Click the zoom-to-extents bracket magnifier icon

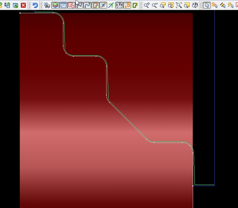point(178,5)
